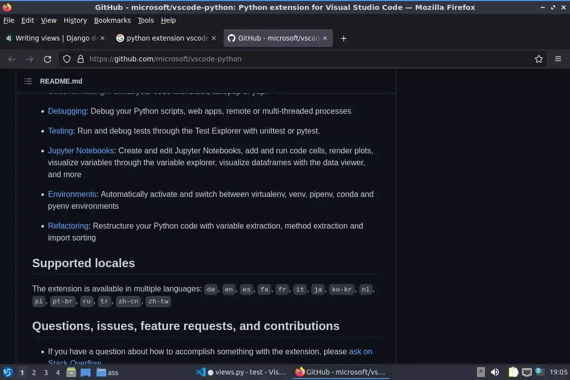The height and width of the screenshot is (380, 570).
Task: Open the file manager icon in taskbar
Action: pos(71,372)
